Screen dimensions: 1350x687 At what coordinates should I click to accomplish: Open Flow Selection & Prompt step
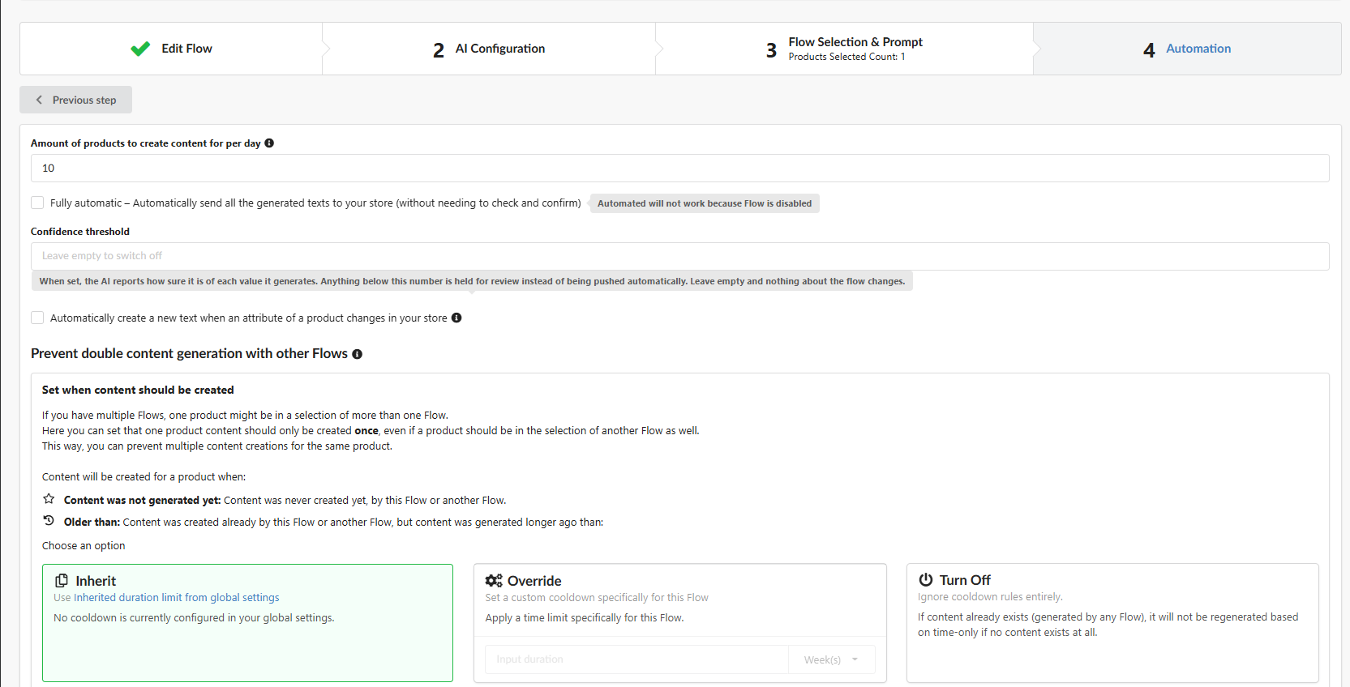pos(844,49)
